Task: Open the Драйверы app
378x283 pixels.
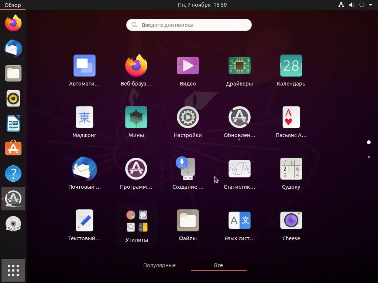Action: point(239,66)
